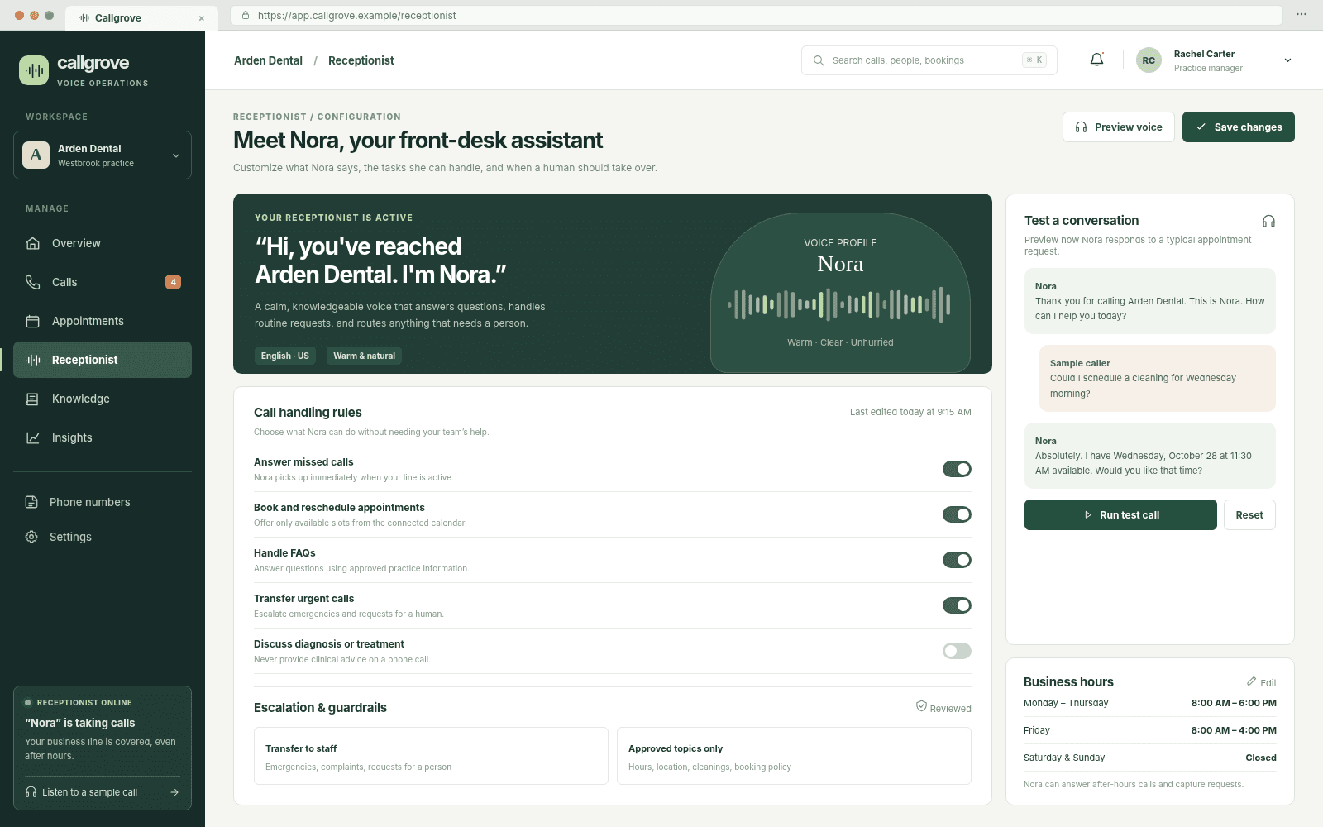Viewport: 1323px width, 827px height.
Task: Click the Calls phone icon
Action: tap(33, 282)
